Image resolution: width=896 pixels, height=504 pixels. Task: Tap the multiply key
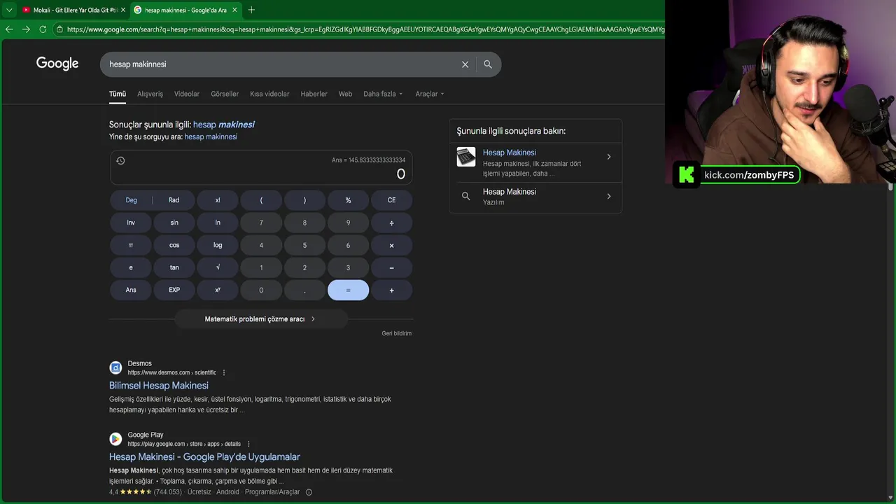(391, 245)
